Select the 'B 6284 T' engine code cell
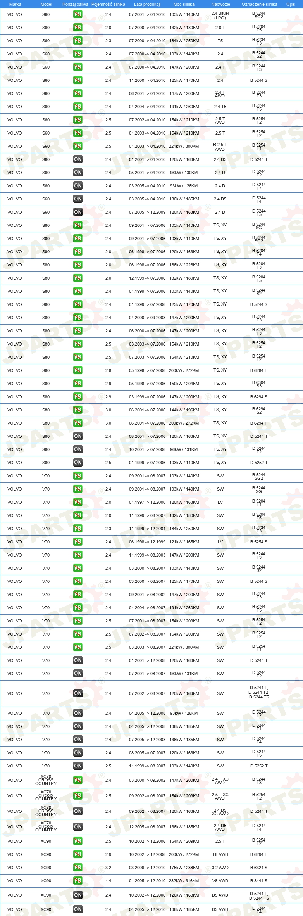 coord(259,370)
